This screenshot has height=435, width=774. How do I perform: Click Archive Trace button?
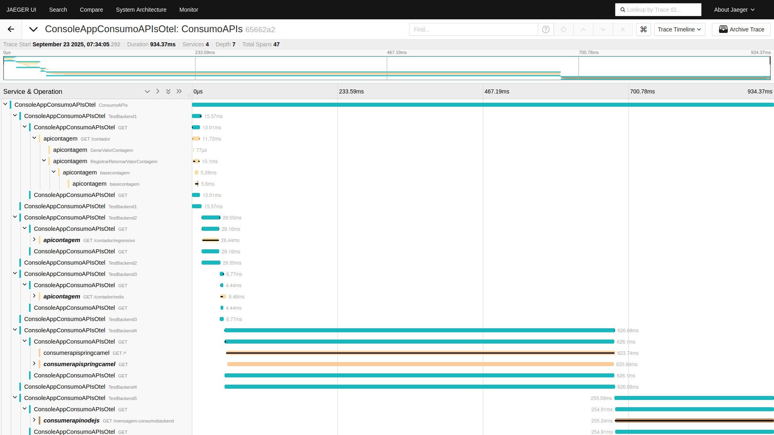(x=741, y=29)
